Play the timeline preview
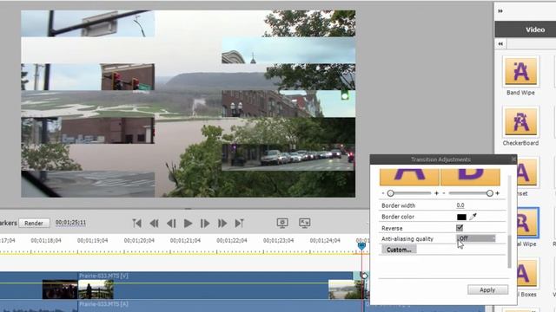Viewport: 556px width, 312px height. point(188,224)
